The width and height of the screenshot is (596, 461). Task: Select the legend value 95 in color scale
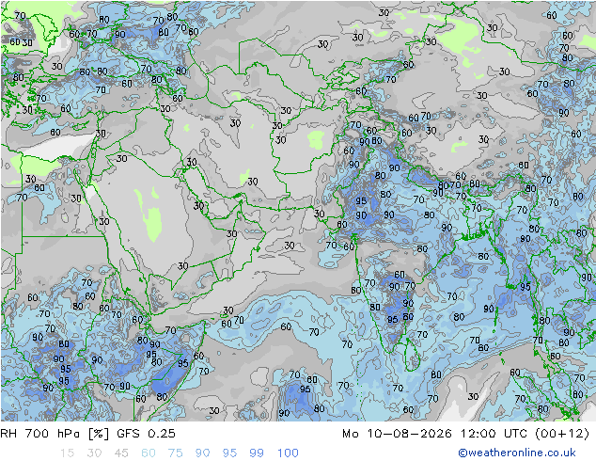point(229,453)
